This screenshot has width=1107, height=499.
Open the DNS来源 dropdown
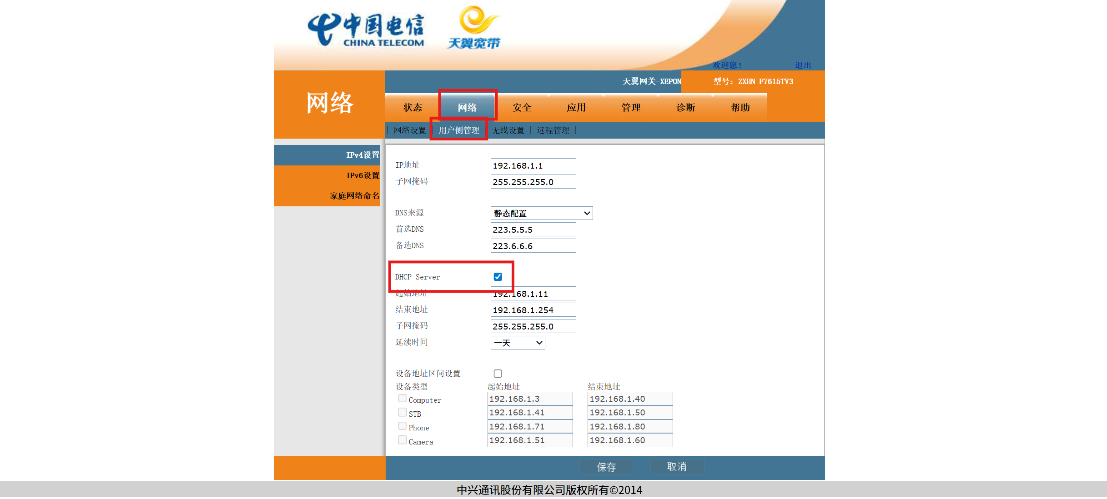pos(541,213)
